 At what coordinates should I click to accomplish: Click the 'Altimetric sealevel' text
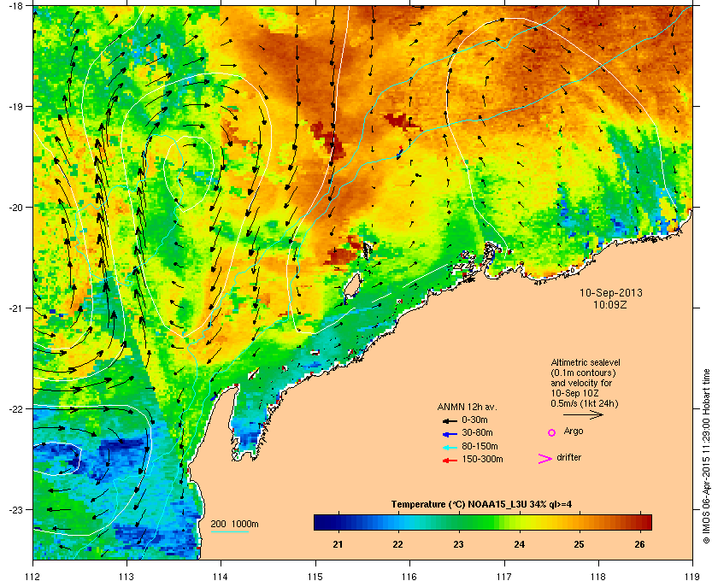pyautogui.click(x=586, y=362)
